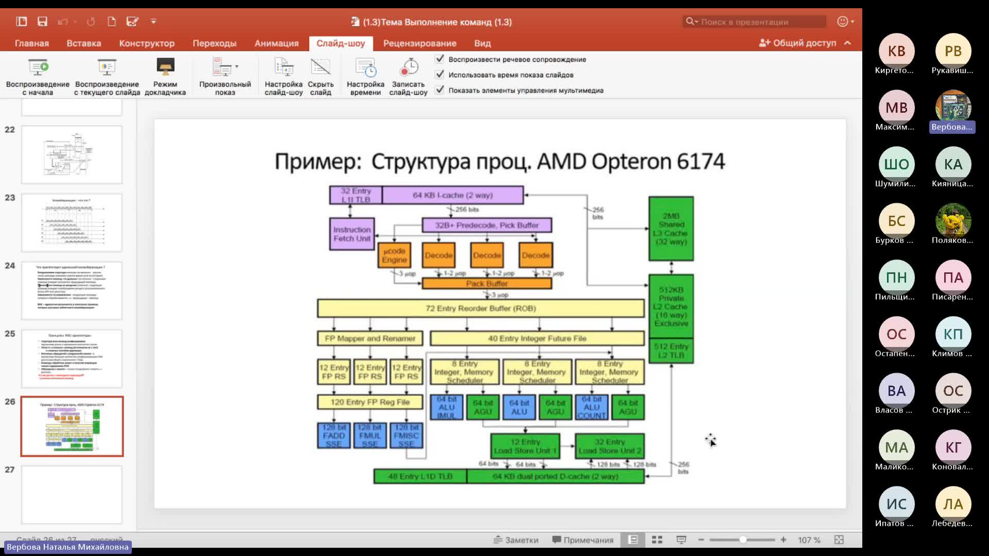Open the smiley feedback menu
Screen dimensions: 989x556
pos(845,22)
